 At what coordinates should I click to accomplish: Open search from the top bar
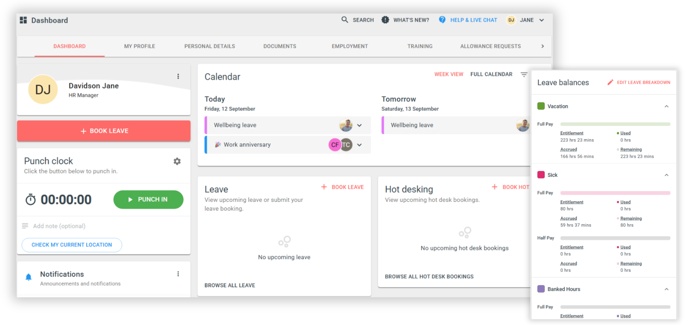[345, 20]
